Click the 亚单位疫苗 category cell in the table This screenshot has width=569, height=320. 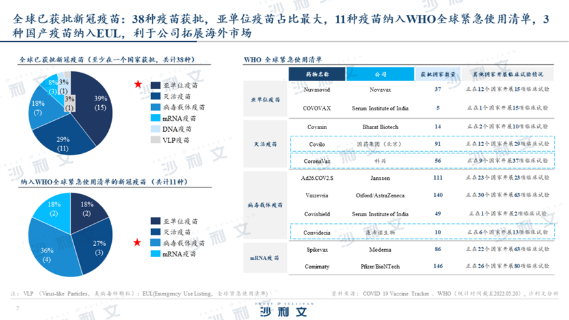tap(265, 99)
